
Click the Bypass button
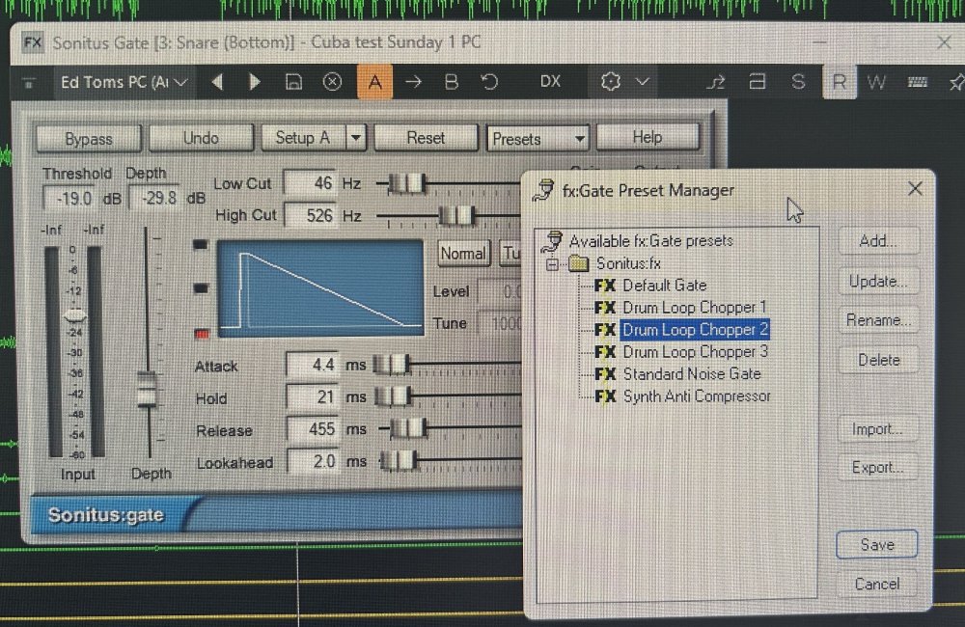[x=89, y=139]
